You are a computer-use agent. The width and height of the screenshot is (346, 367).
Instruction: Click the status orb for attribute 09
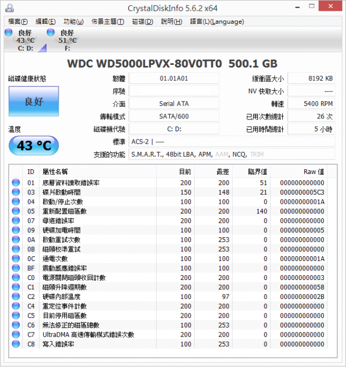16,230
